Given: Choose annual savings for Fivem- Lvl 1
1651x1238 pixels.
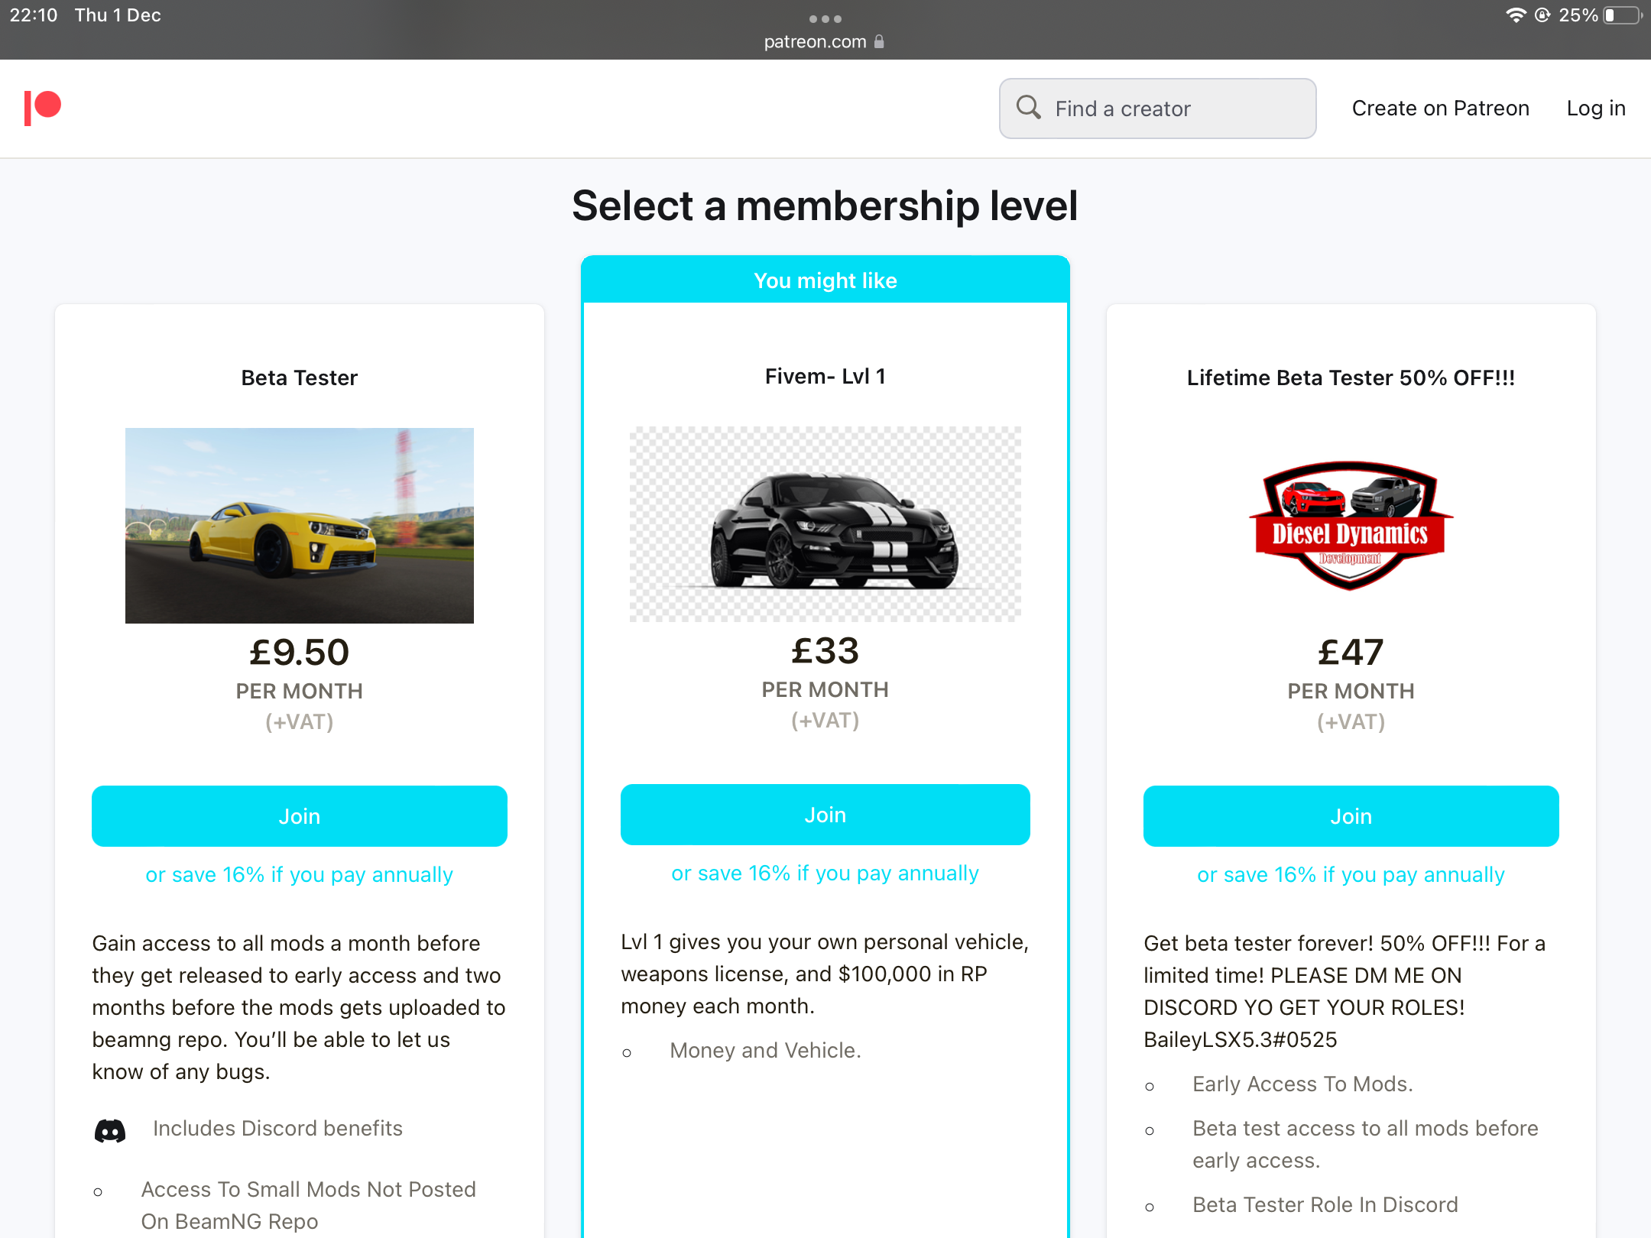Looking at the screenshot, I should 825,873.
